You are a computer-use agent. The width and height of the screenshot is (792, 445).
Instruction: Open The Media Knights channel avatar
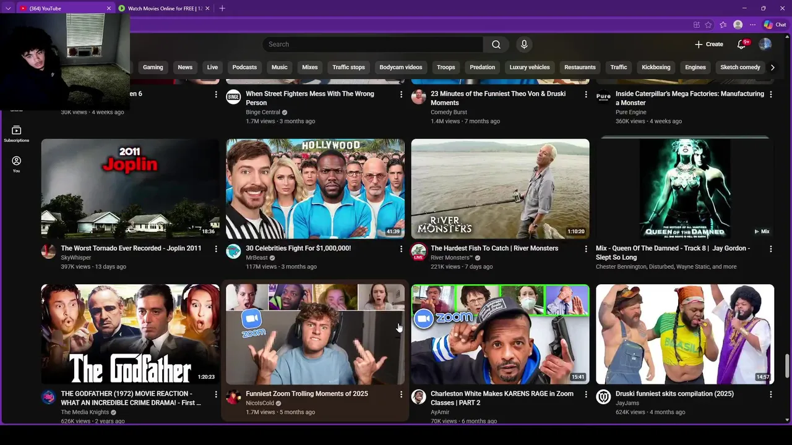pos(48,397)
